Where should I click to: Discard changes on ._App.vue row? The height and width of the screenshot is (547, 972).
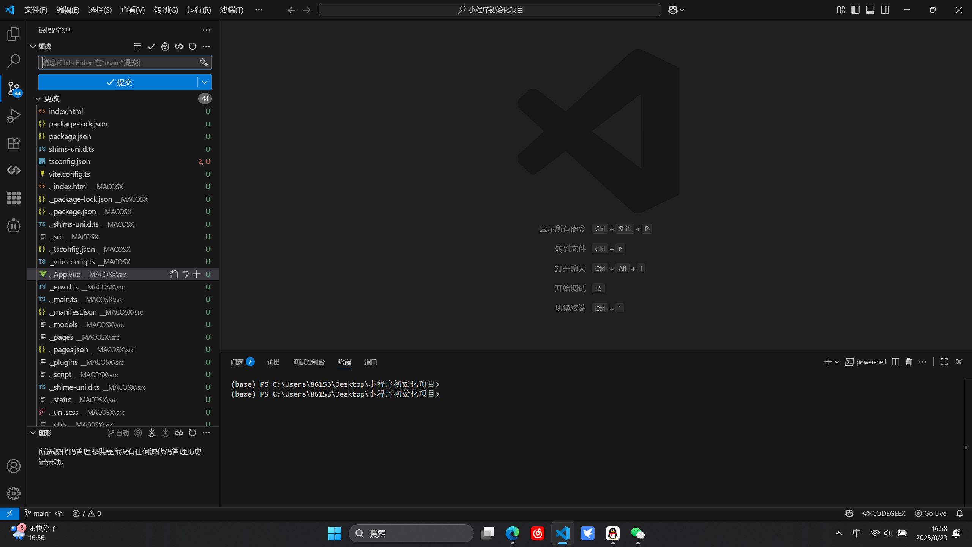tap(185, 274)
